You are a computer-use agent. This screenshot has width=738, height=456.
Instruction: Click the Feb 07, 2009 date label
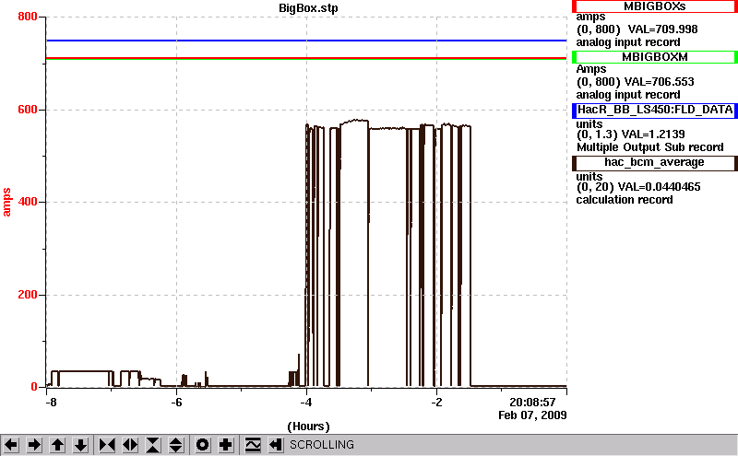(532, 415)
